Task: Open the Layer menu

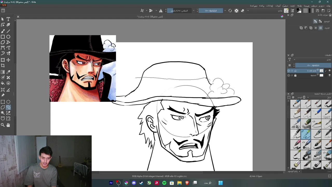Action: click(299, 6)
